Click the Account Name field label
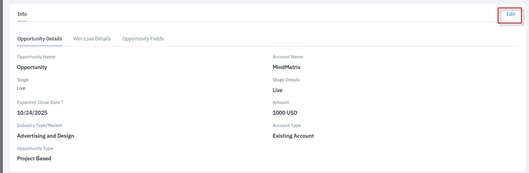 coord(288,57)
